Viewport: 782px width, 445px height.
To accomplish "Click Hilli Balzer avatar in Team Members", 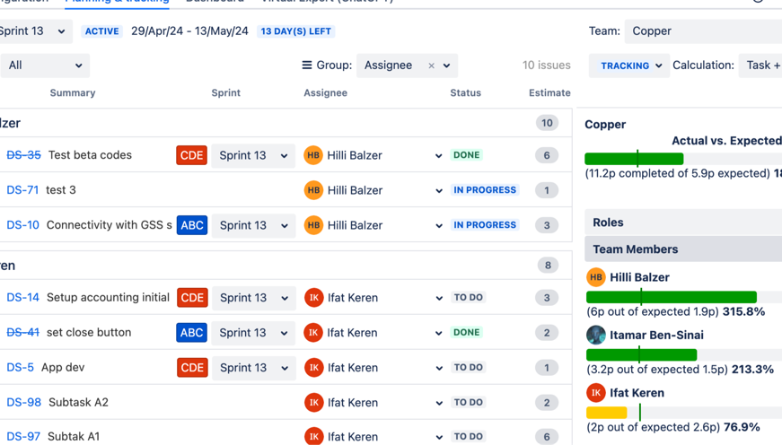I will (x=595, y=277).
